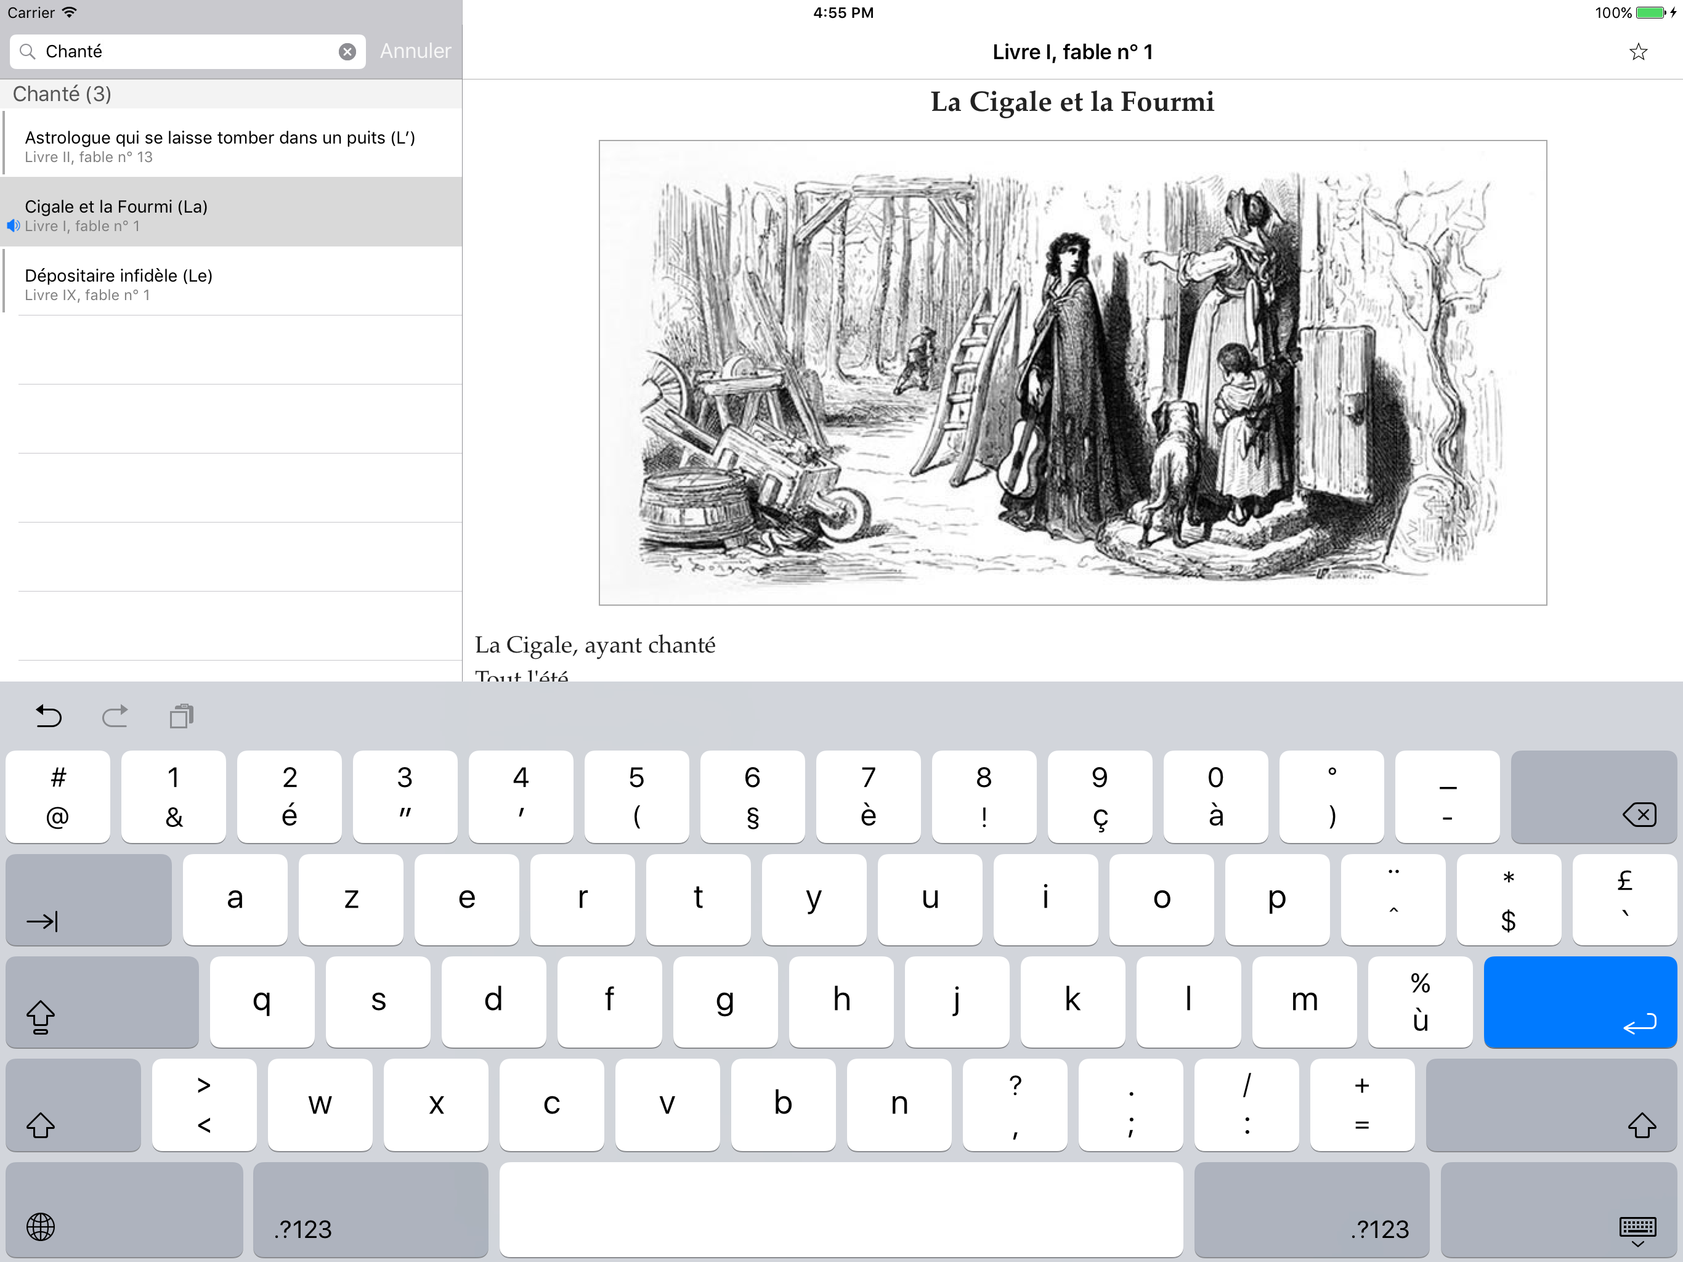The image size is (1683, 1262).
Task: Tap the underscore hyphen key
Action: click(x=1447, y=797)
